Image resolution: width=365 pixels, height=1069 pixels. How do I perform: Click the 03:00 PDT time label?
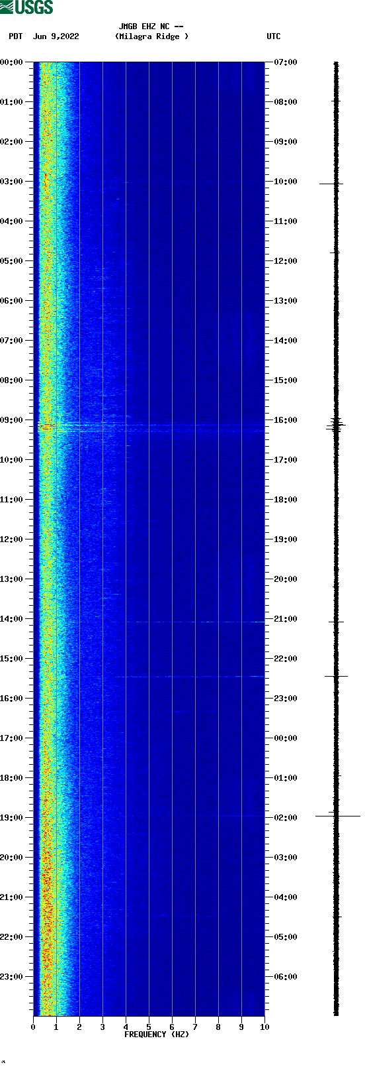pos(12,182)
